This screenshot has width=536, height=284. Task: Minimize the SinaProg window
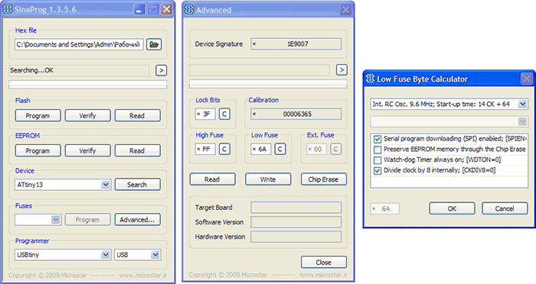click(139, 9)
